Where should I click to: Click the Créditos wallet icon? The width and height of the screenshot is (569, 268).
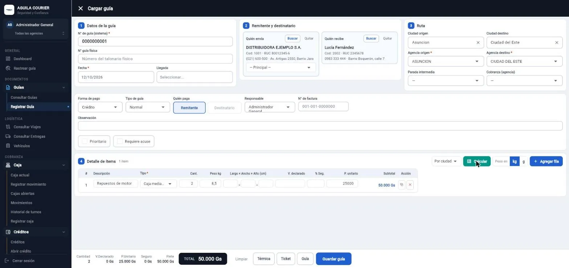tap(8, 232)
